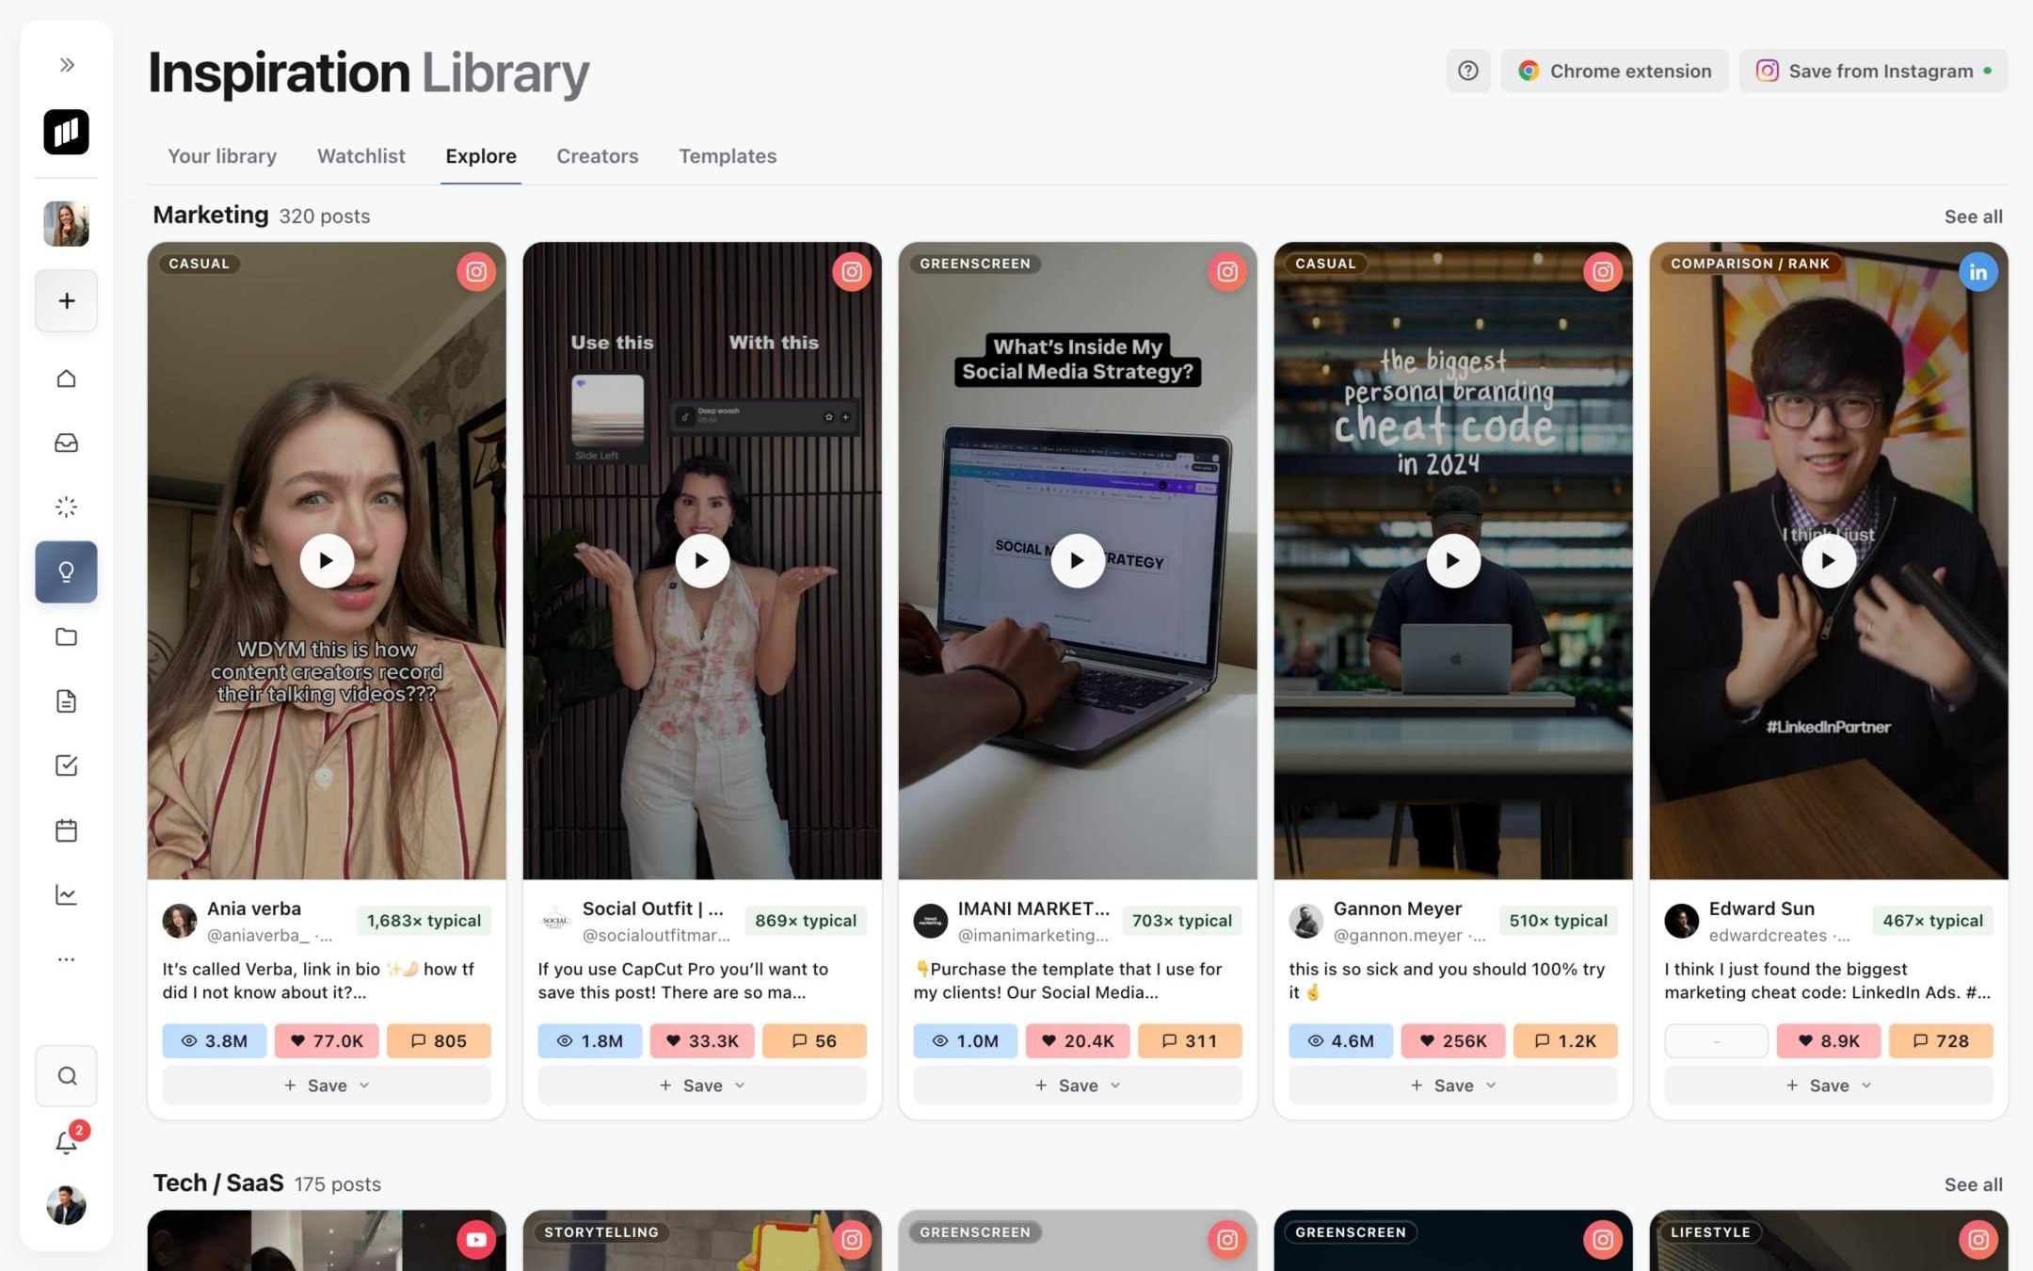2033x1271 pixels.
Task: Open the workspace profile photo in sidebar
Action: click(66, 224)
